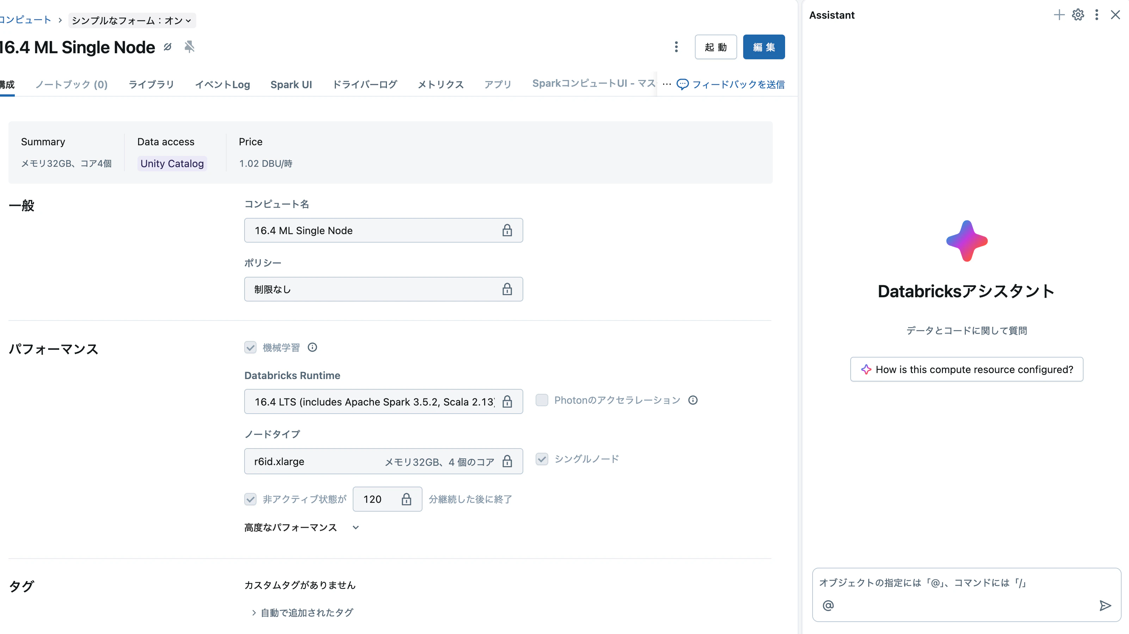Switch to the Spark UI tab
This screenshot has width=1129, height=634.
pos(291,84)
